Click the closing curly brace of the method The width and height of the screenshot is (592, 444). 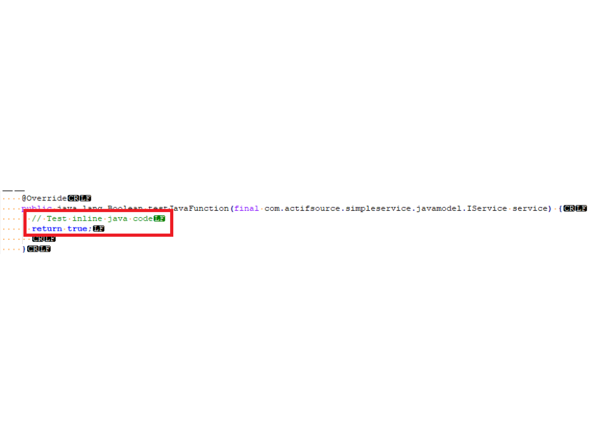24,249
